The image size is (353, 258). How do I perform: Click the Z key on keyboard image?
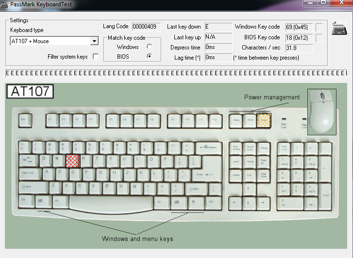[x=55, y=188]
